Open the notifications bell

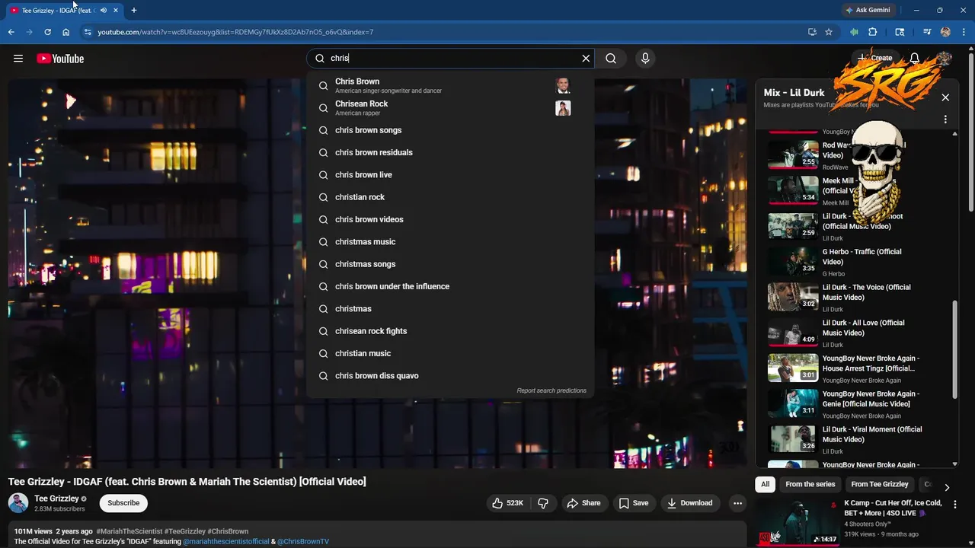click(x=915, y=59)
